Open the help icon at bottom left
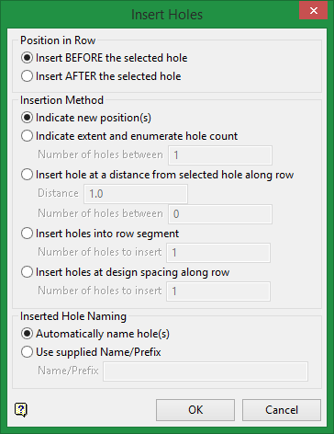Screen dimensions: 334x434 click(21, 410)
